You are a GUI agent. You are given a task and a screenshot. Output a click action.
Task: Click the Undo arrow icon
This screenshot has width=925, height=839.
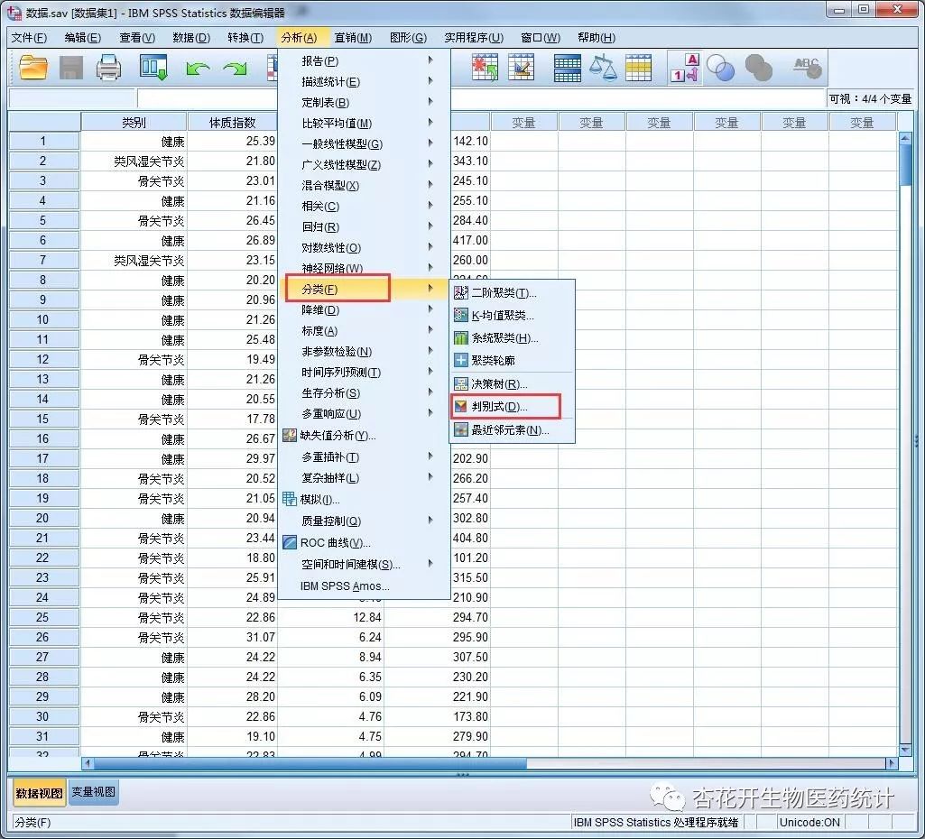pos(197,69)
